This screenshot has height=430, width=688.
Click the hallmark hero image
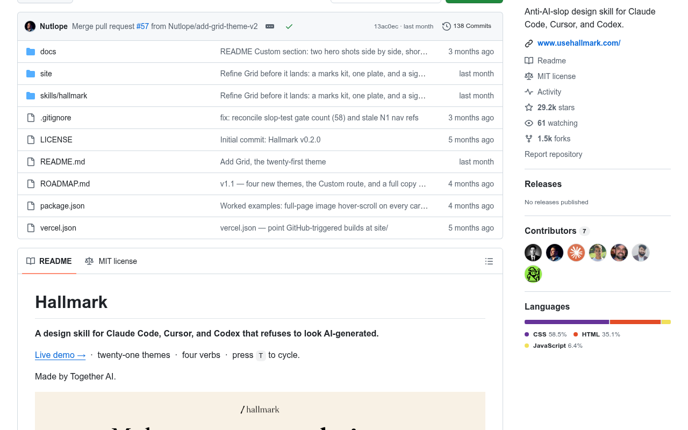click(260, 411)
